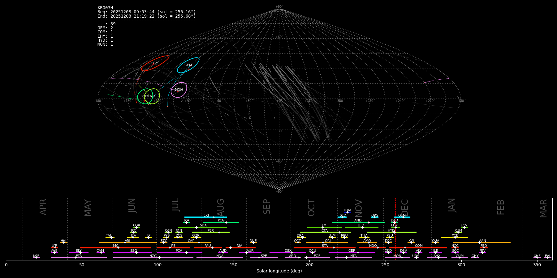
Task: Click the QUA shower label on timeline
Action: pyautogui.click(x=436, y=241)
